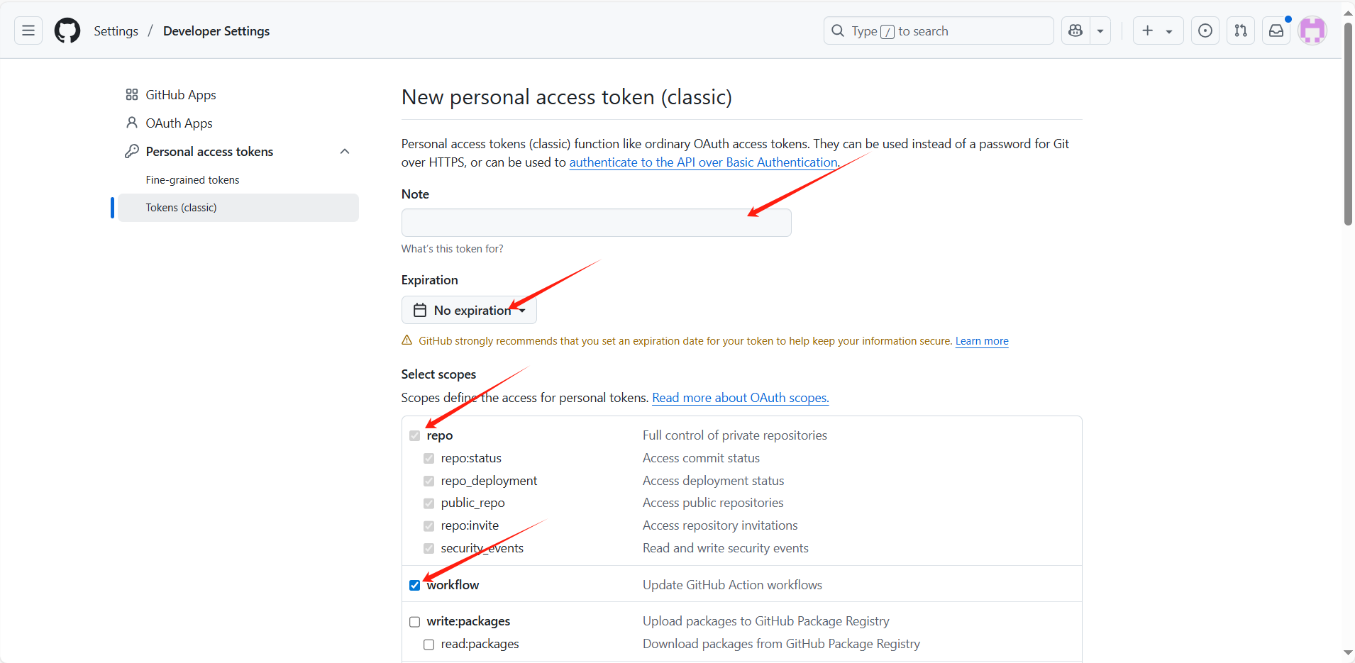Go to the GitHub homepage logo
The height and width of the screenshot is (663, 1355).
tap(67, 30)
